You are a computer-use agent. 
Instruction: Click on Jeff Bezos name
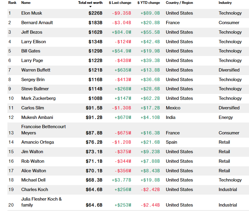32,32
